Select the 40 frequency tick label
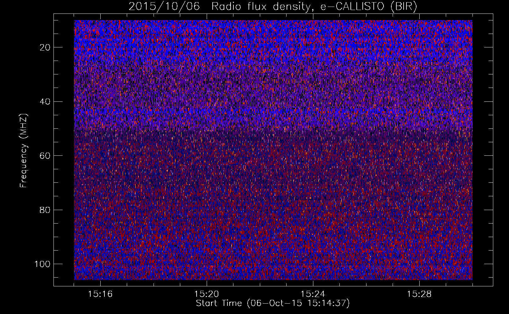Viewport: 509px width, 314px height. click(45, 102)
